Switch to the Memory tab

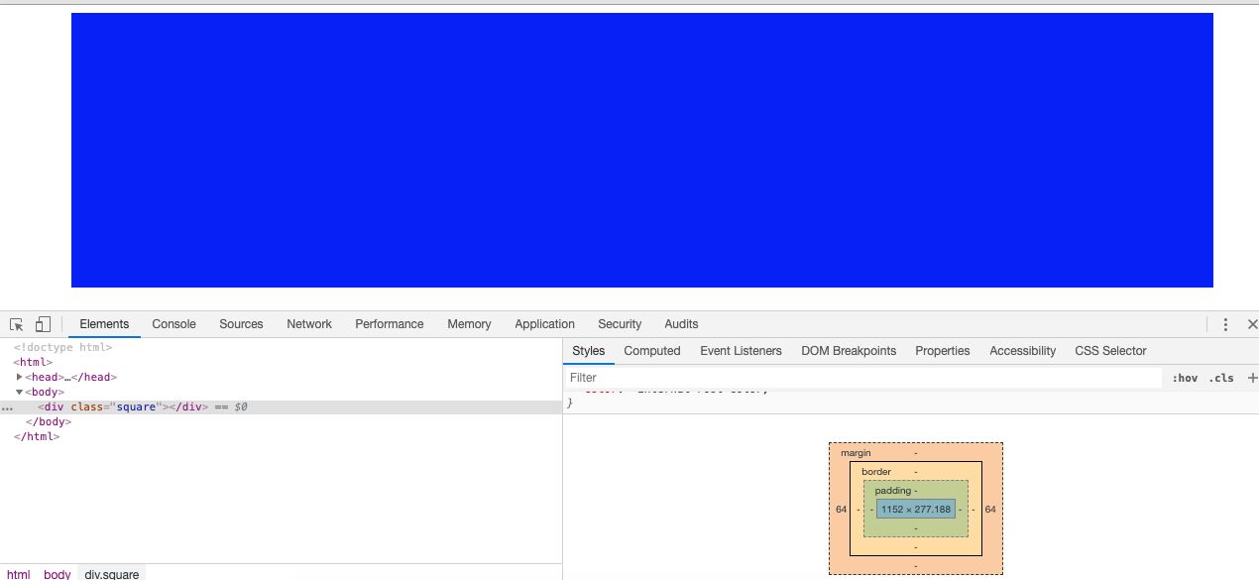tap(469, 324)
